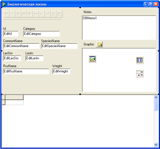This screenshot has width=160, height=149.
Task: Click the First record navigator button
Action: pyautogui.click(x=7, y=14)
